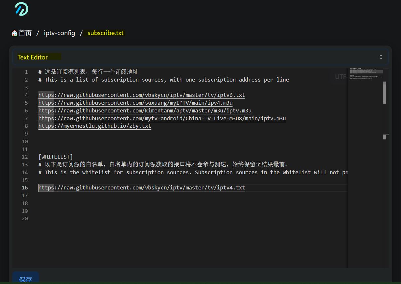The width and height of the screenshot is (401, 284).
Task: Go to 首页 breadcrumb link
Action: pos(25,33)
